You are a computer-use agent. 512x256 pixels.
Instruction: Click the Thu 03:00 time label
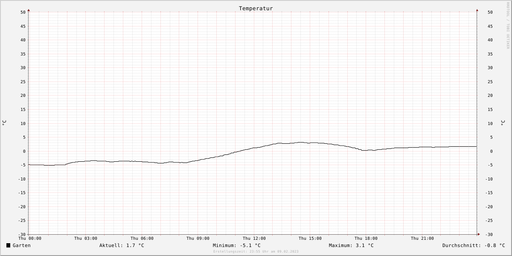coord(86,239)
